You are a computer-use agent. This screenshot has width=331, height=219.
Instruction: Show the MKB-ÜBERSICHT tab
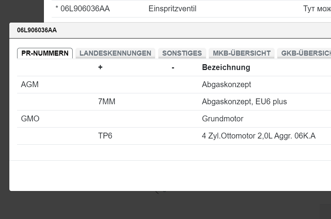[241, 53]
